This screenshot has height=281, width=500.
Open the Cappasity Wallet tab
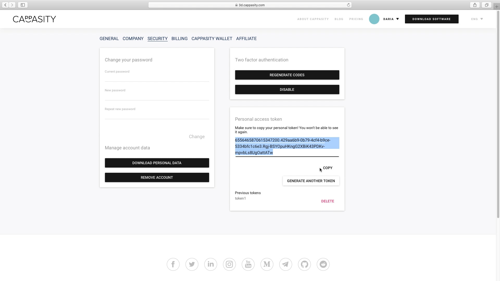(x=212, y=39)
